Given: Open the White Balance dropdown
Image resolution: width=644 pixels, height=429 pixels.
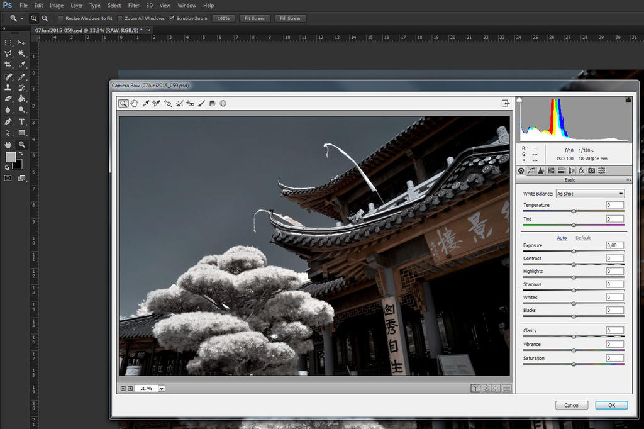Looking at the screenshot, I should coord(590,194).
